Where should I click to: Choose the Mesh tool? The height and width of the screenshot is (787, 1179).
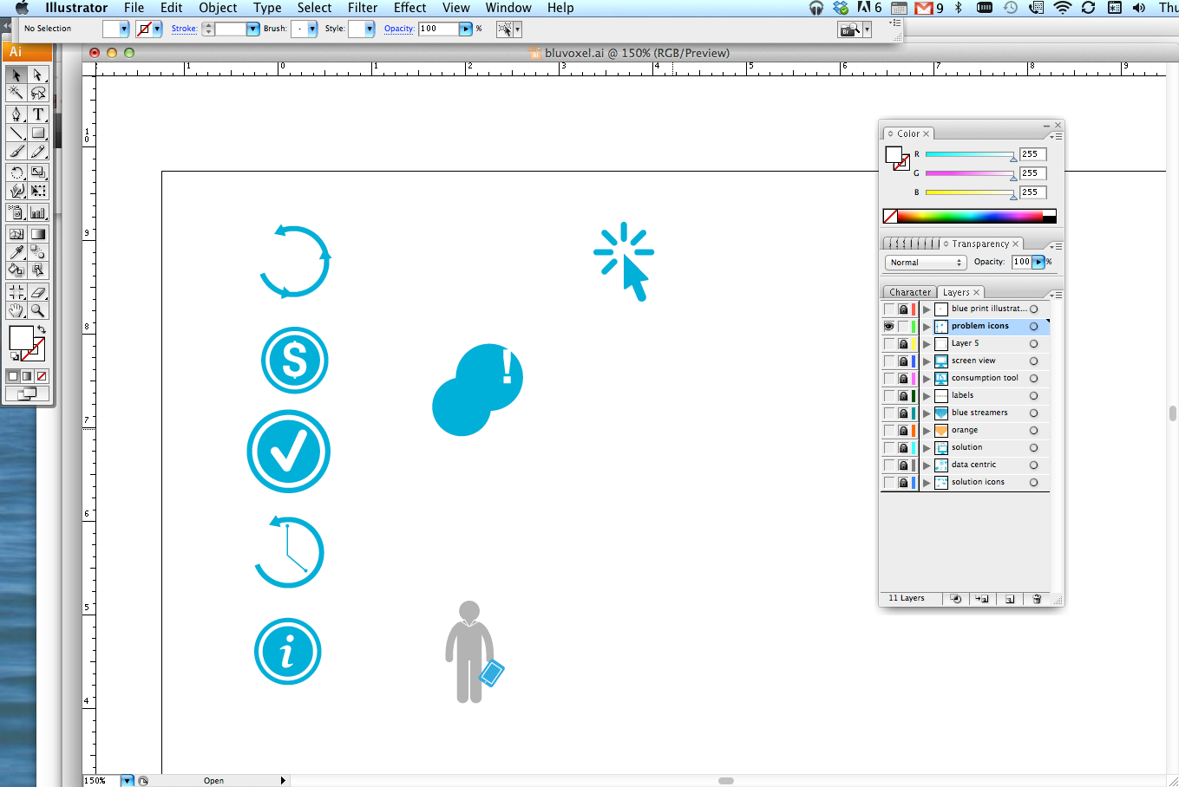click(x=16, y=234)
